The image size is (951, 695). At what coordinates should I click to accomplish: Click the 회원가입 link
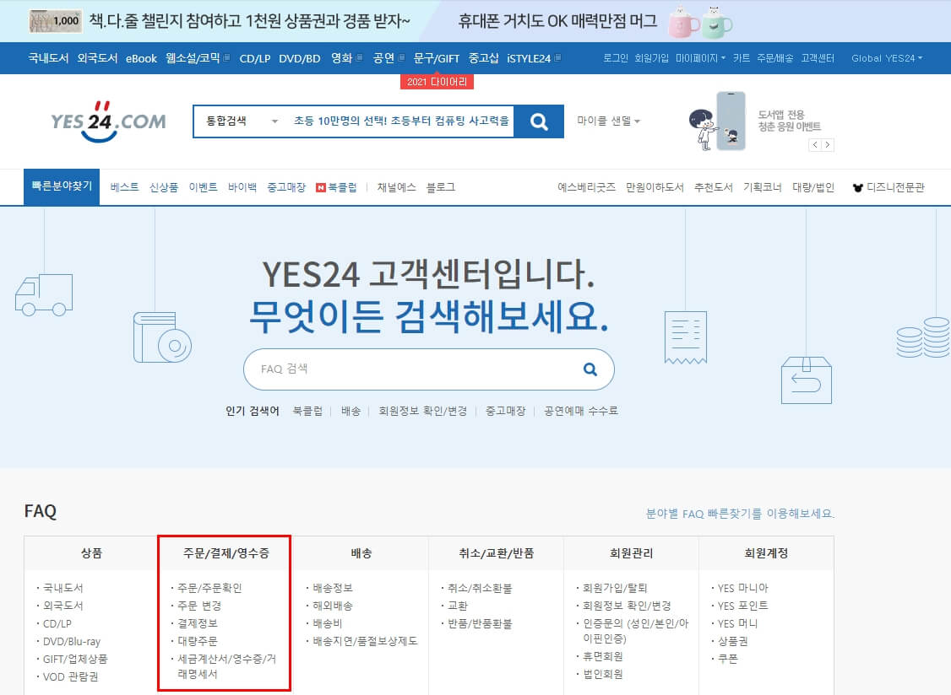[x=651, y=58]
